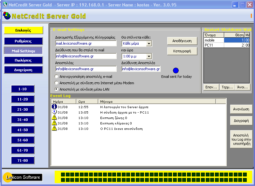Click the 'Θέση' column header
255x186 pixels.
(234, 35)
